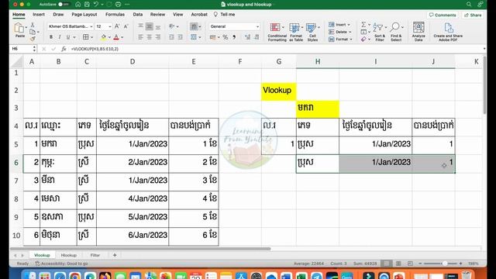
Task: Click the Print icon in title bar
Action: pyautogui.click(x=118, y=5)
